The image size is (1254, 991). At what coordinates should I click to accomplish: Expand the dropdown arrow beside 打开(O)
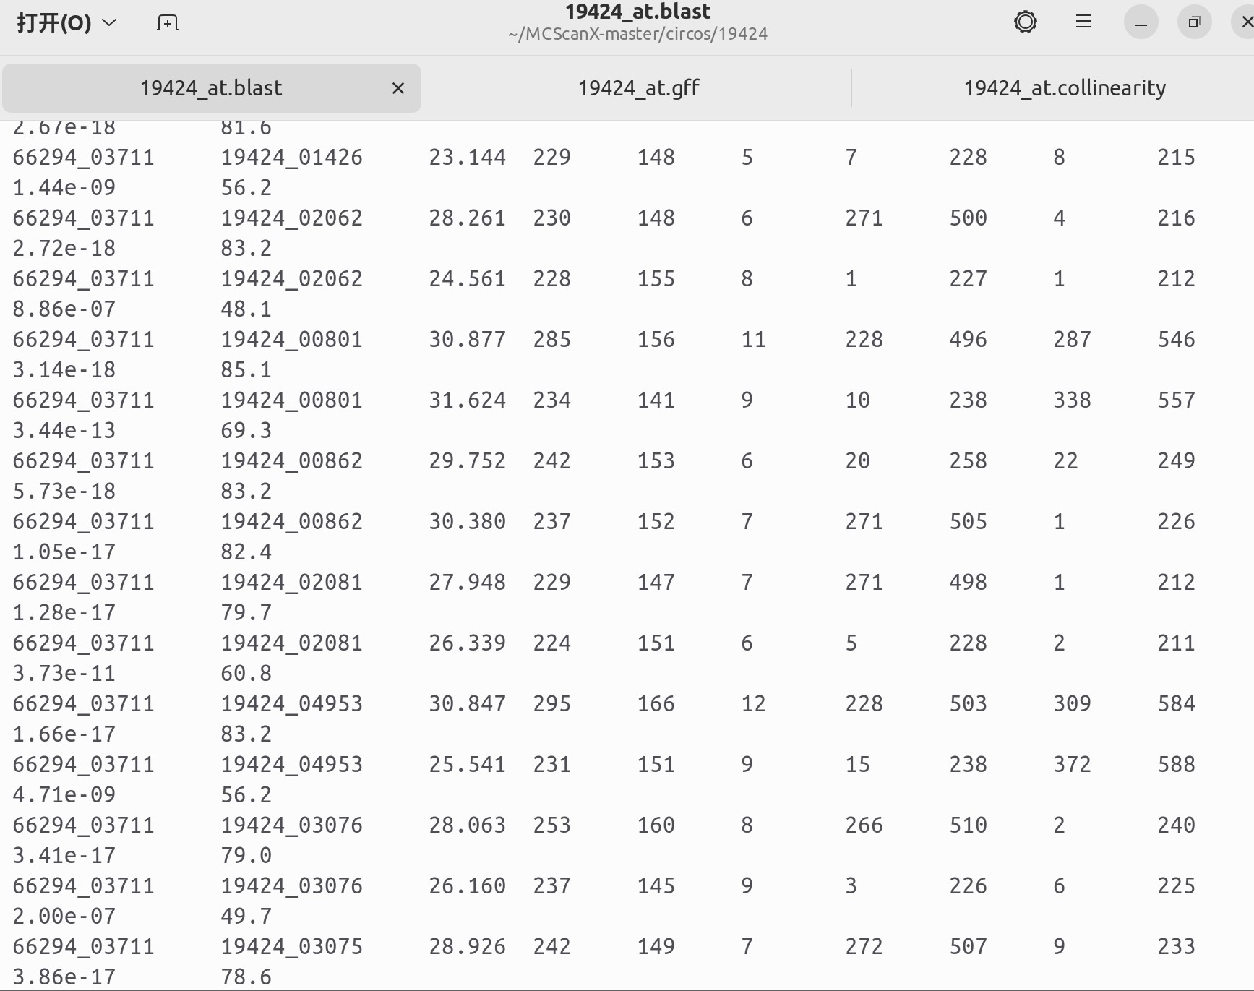[109, 22]
